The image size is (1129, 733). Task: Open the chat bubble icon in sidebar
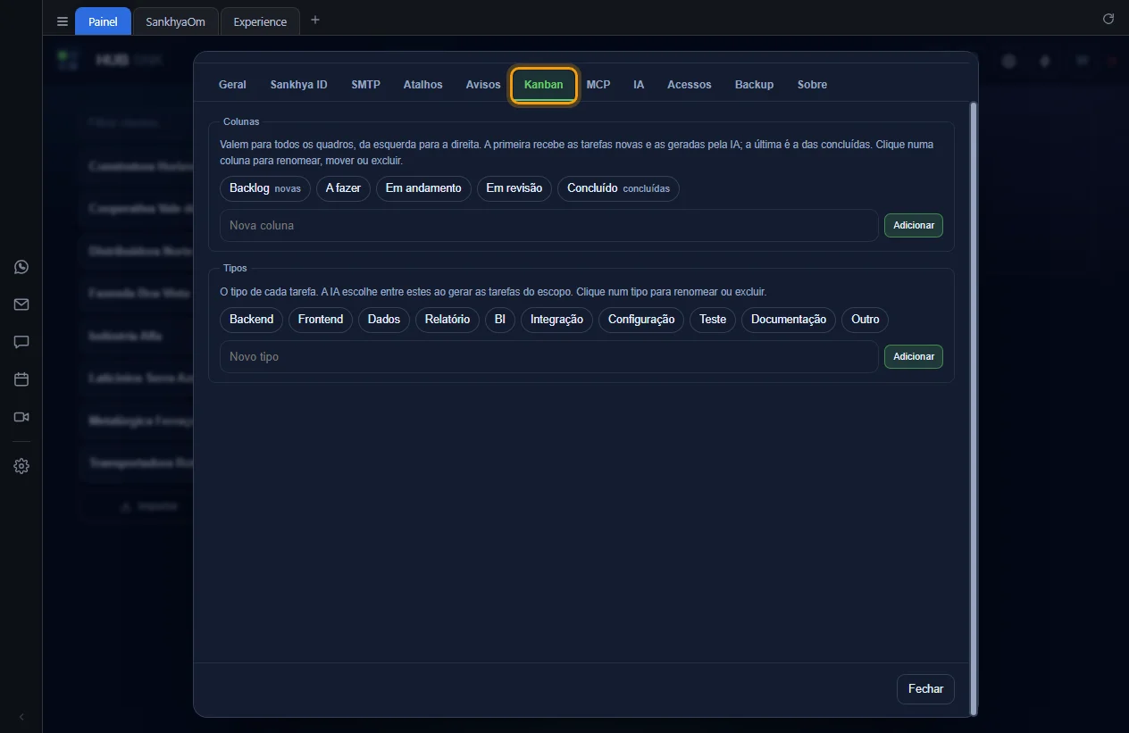[x=21, y=342]
